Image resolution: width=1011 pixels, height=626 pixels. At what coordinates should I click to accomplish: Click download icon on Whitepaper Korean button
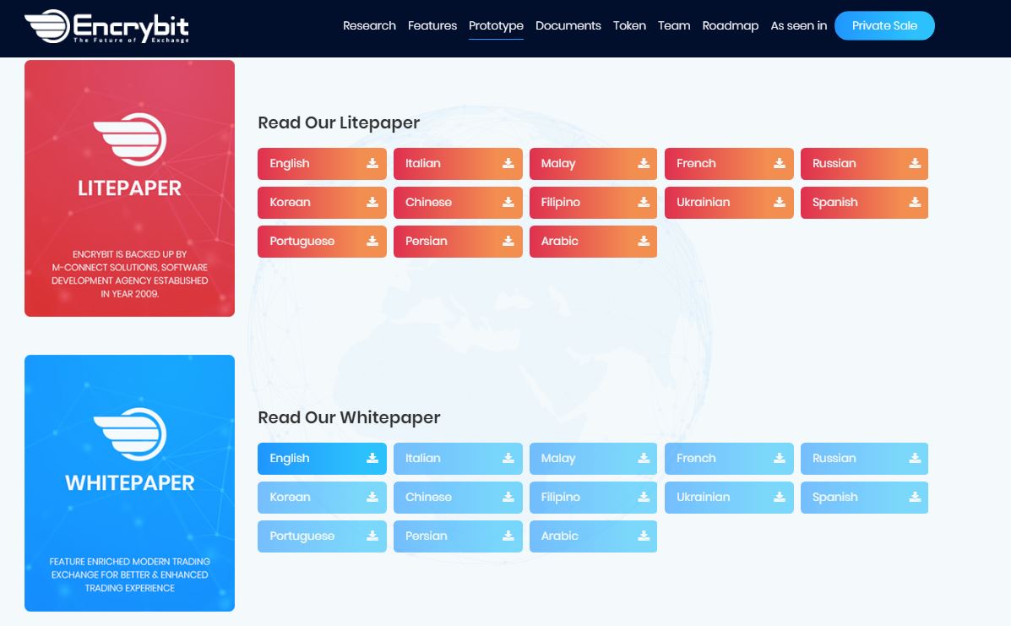[x=372, y=497]
